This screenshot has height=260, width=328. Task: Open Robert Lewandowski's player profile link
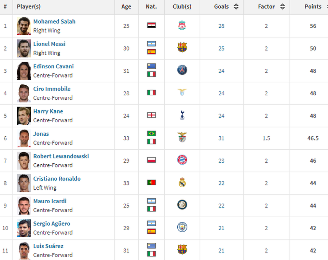tap(61, 156)
